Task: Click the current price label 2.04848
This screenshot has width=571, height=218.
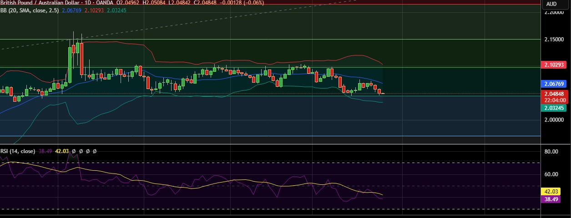Action: 554,94
